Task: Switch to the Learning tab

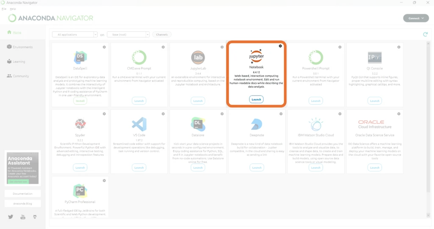Action: pos(16,61)
